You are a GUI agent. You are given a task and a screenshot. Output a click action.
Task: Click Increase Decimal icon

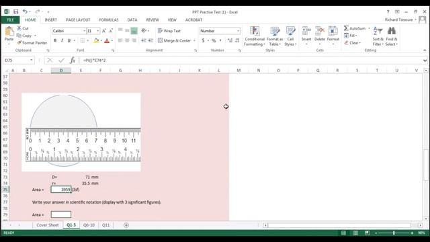click(x=230, y=40)
